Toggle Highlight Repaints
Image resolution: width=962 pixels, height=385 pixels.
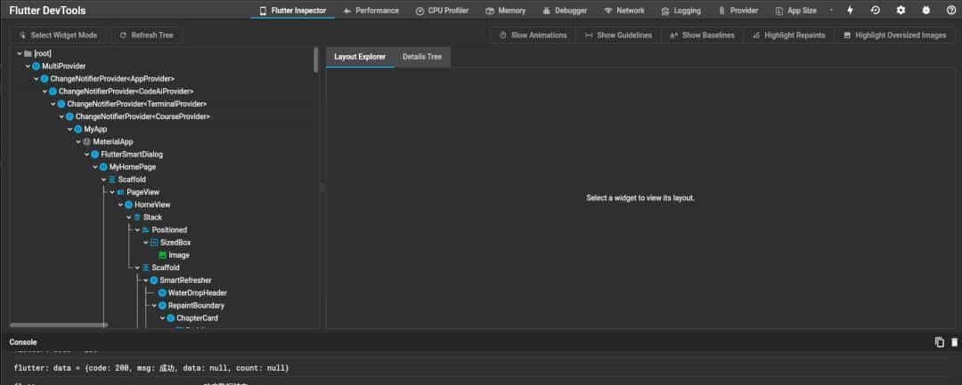pos(784,36)
